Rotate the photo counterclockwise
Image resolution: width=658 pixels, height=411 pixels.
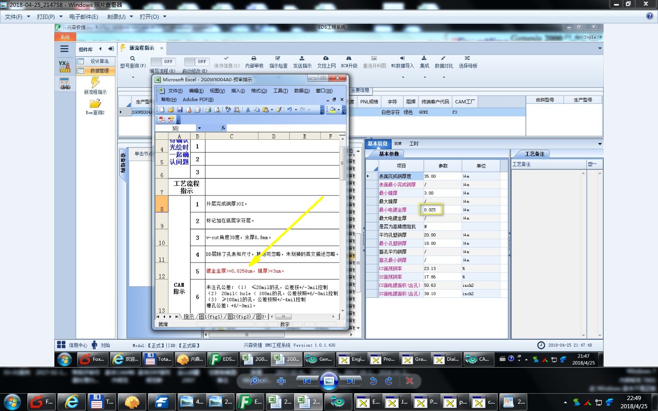click(x=373, y=381)
